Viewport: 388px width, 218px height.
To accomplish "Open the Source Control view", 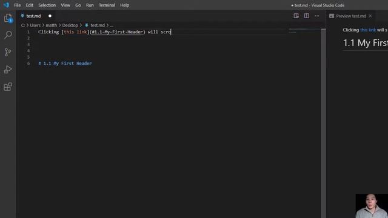I will [8, 52].
